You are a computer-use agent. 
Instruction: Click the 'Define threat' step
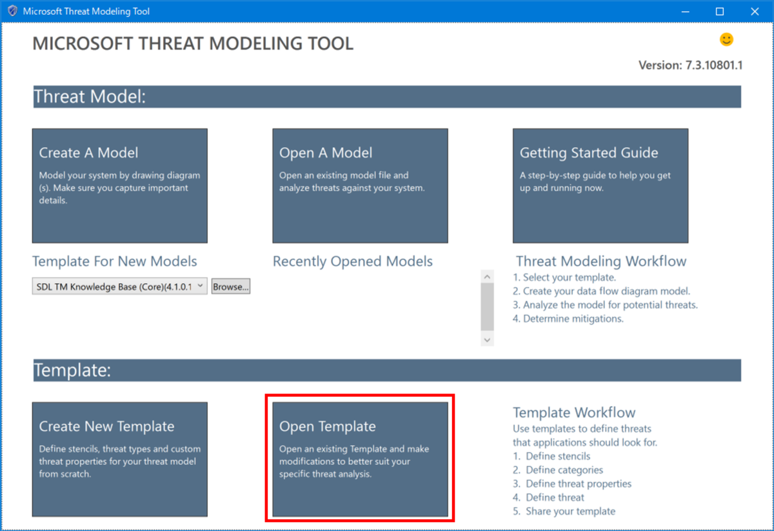coord(549,497)
